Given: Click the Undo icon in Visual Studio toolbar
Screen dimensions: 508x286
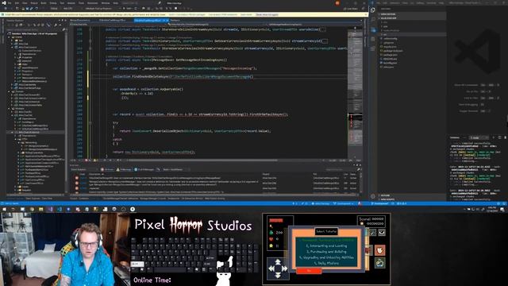Looking at the screenshot, I should [x=37, y=9].
